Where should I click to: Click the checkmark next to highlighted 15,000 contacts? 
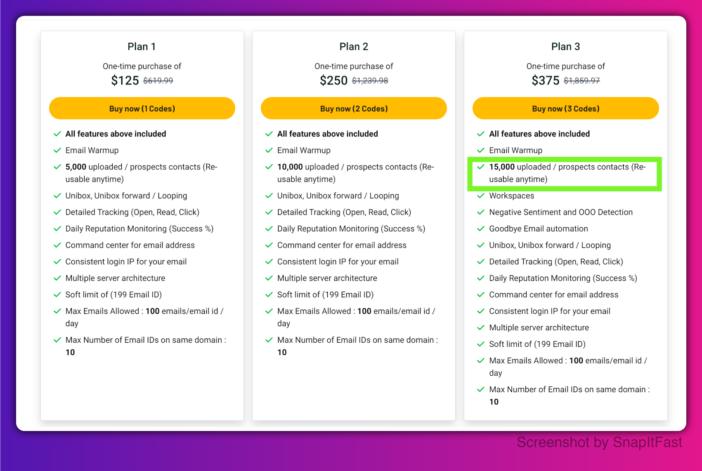[x=480, y=167]
